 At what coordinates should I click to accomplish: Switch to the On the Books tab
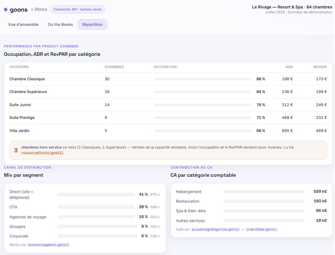coord(60,24)
